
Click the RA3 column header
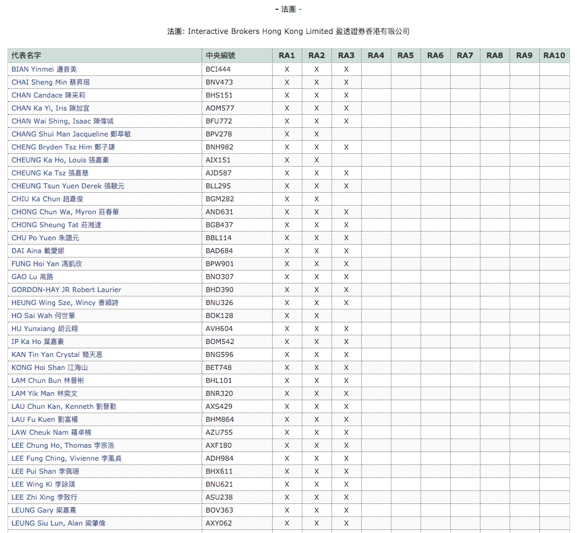[x=346, y=56]
